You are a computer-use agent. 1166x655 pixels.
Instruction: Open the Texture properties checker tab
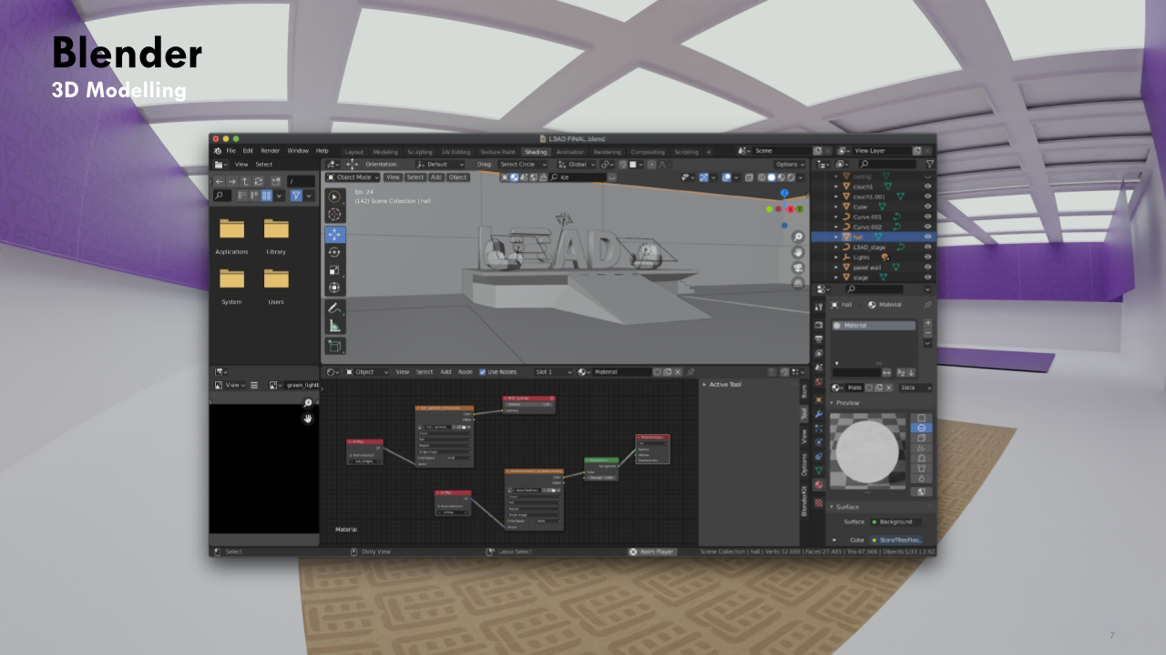tap(818, 502)
